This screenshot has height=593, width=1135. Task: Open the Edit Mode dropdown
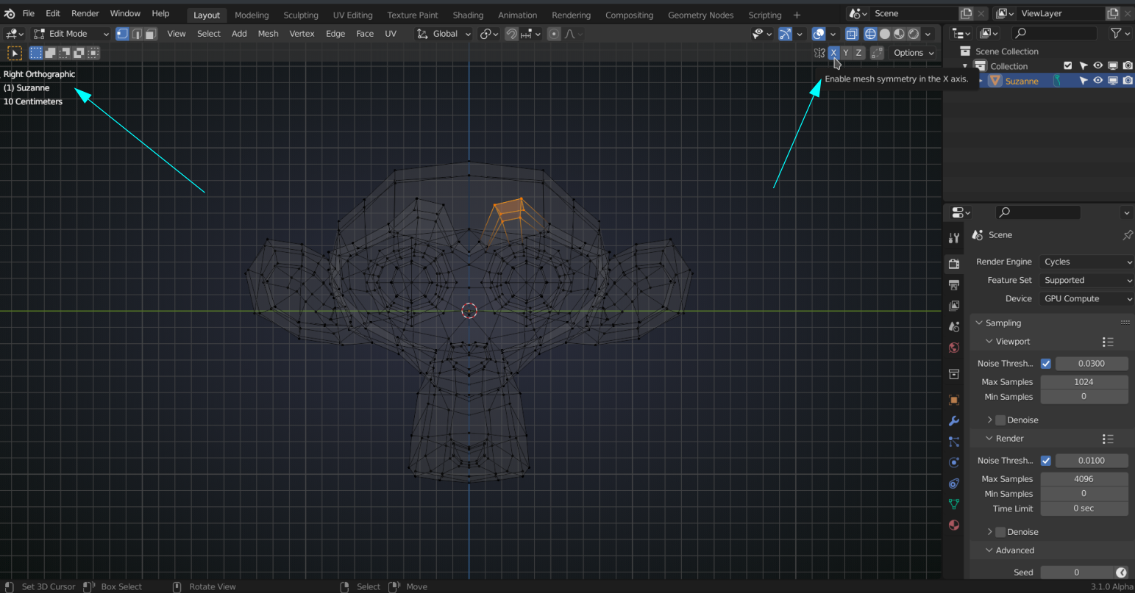point(70,33)
